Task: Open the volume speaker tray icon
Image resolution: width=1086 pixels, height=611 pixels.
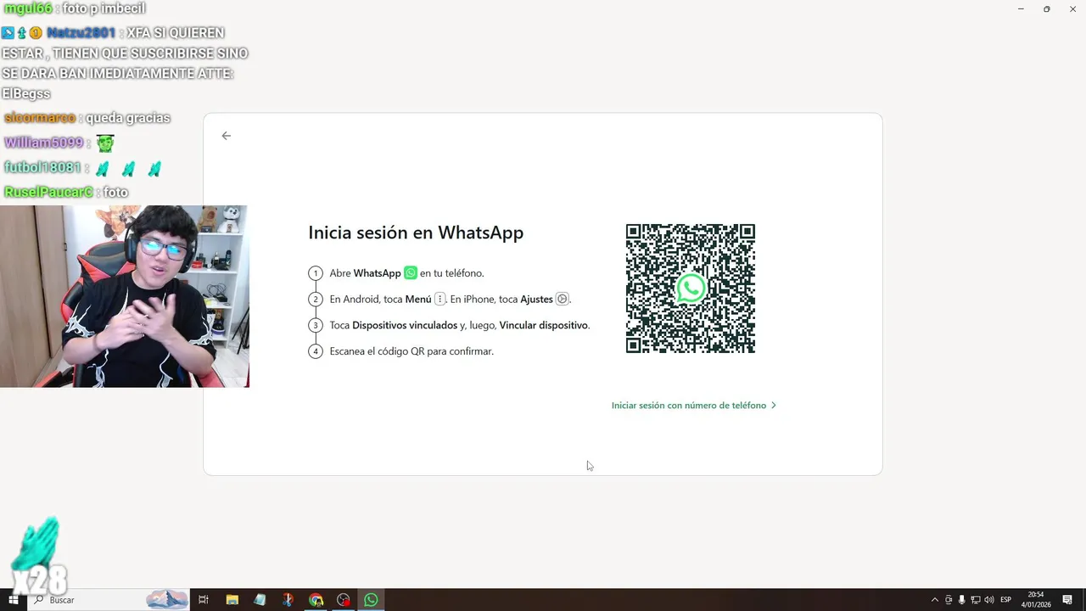Action: pyautogui.click(x=989, y=600)
